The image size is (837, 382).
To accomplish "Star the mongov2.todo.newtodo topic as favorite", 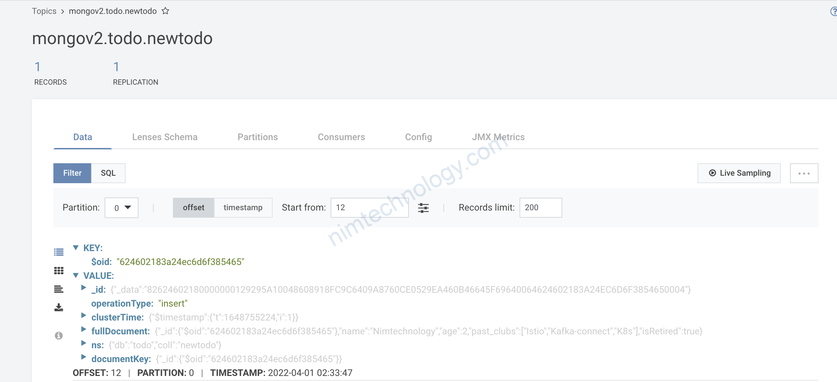I will click(x=165, y=11).
